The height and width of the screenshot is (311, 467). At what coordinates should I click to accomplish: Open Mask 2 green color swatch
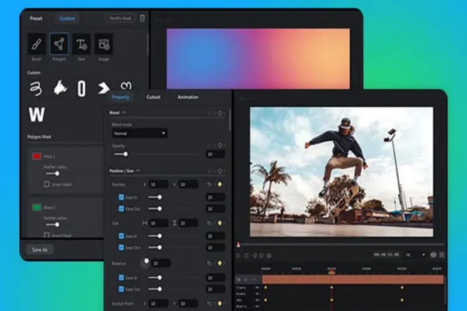pos(37,207)
